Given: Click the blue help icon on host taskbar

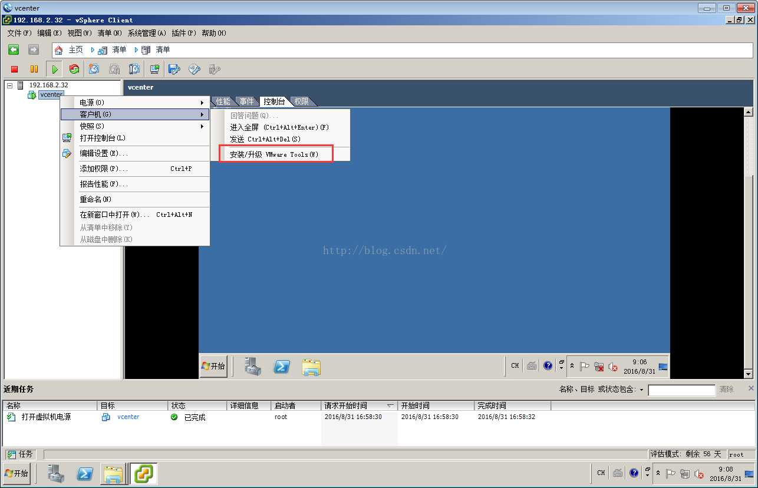Looking at the screenshot, I should [634, 473].
